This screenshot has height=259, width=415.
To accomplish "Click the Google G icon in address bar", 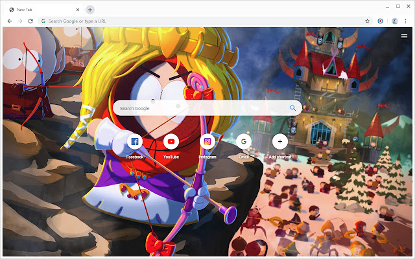I will [x=43, y=21].
